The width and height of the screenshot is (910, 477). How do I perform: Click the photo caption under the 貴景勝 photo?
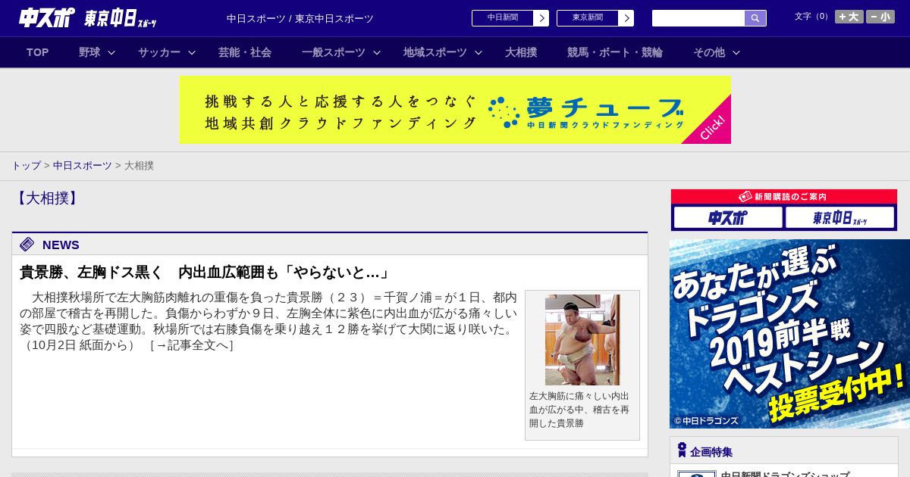point(581,410)
